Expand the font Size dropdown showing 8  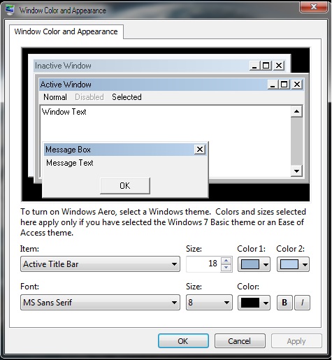click(209, 303)
